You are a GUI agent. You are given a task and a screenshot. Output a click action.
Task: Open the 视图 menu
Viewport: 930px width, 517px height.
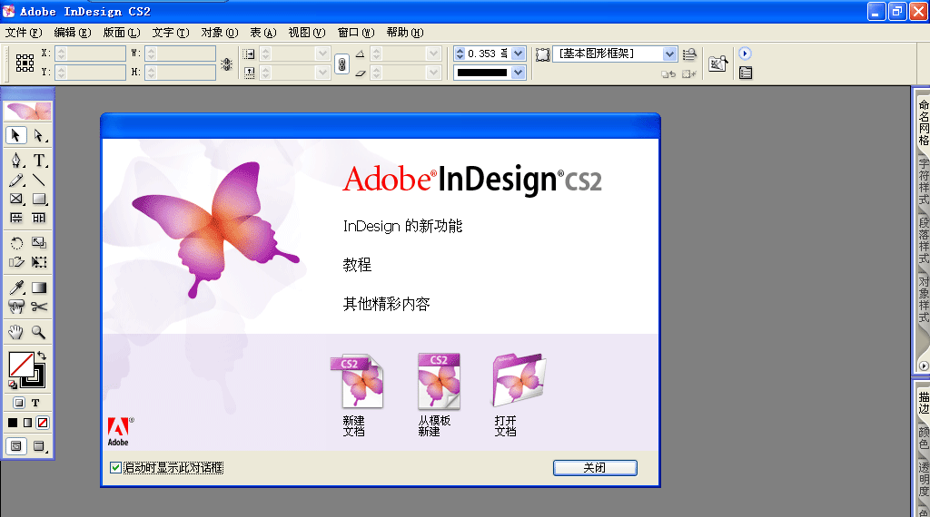[307, 33]
